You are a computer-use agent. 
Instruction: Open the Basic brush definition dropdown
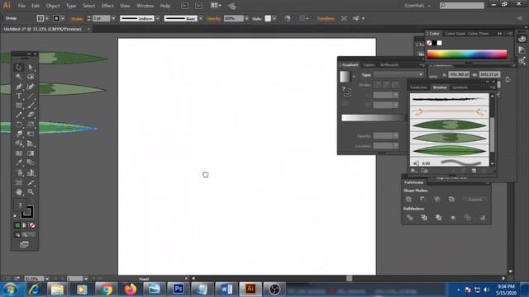[201, 18]
